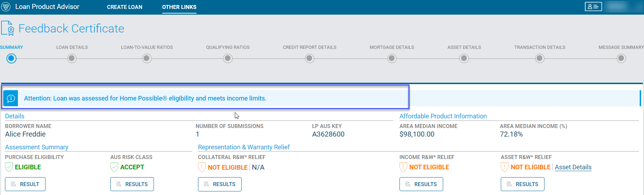Image resolution: width=644 pixels, height=195 pixels.
Task: View Results for Income R&W Relief
Action: point(421,184)
